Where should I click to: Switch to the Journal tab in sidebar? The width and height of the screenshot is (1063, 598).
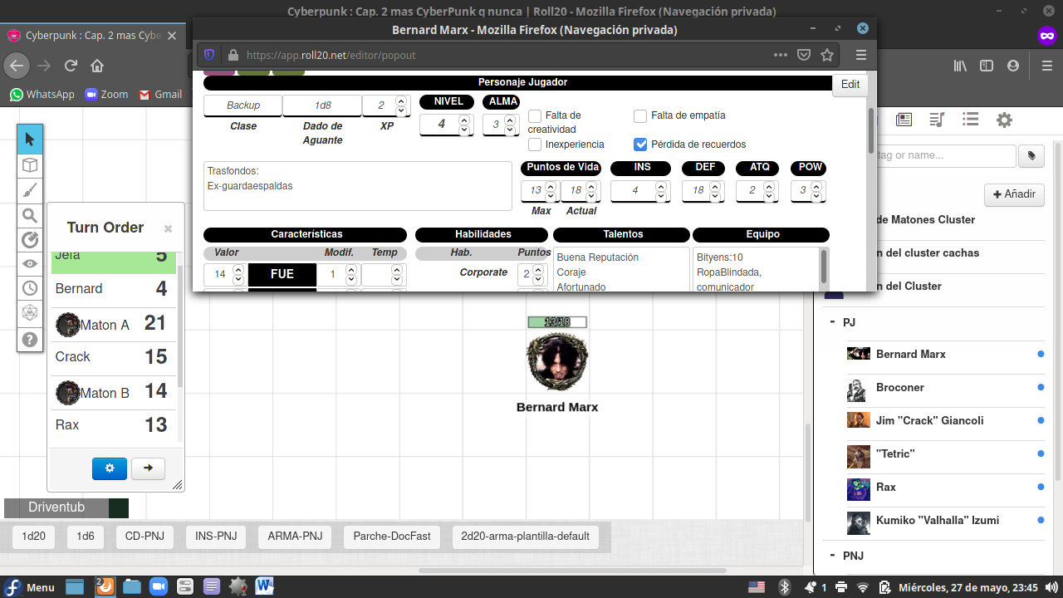tap(903, 120)
